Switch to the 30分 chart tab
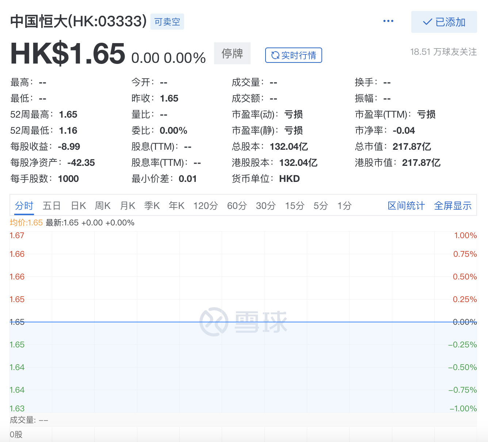The height and width of the screenshot is (442, 488). tap(266, 206)
